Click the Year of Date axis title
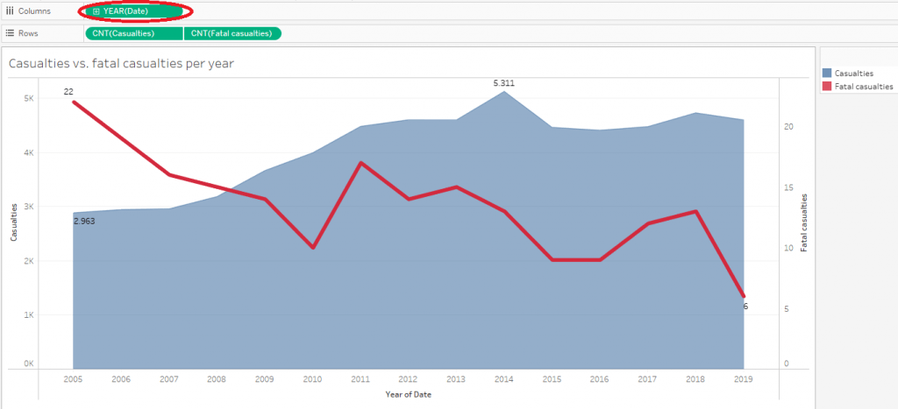Viewport: 898px width, 409px height. click(x=408, y=394)
